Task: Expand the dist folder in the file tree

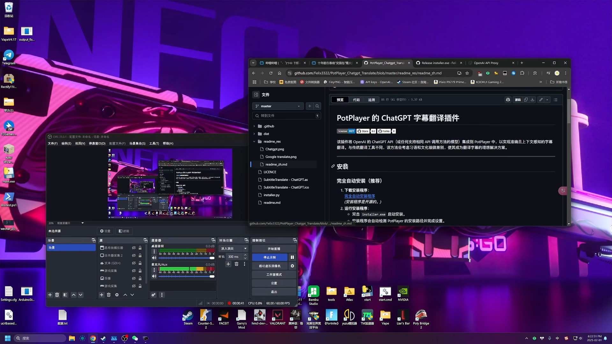Action: pyautogui.click(x=254, y=134)
